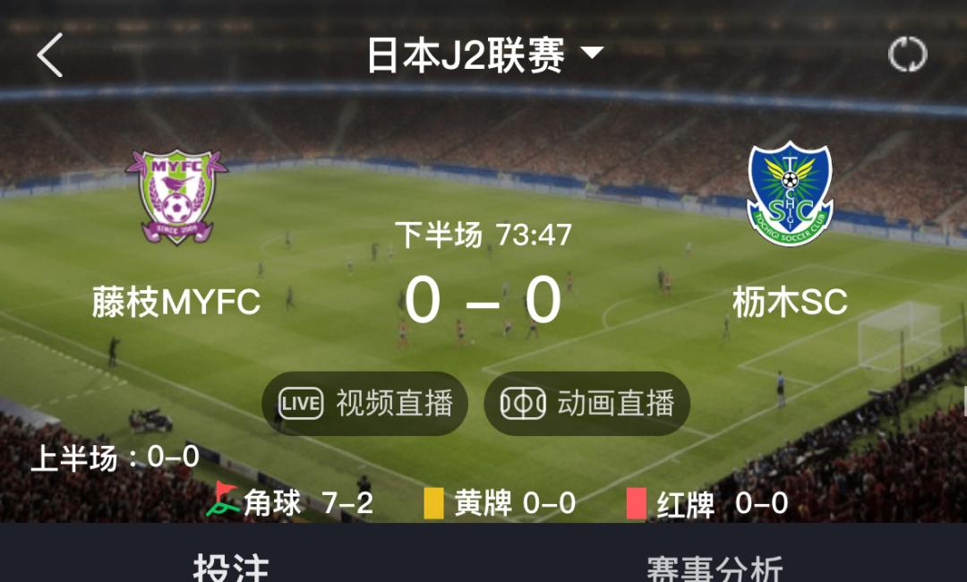Open the 栃木SC team crest
Viewport: 967px width, 582px height.
coord(790,193)
